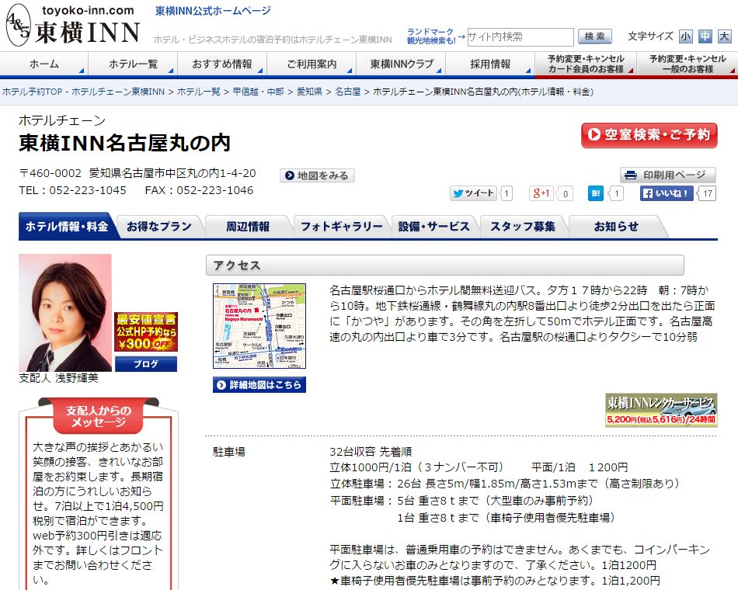Click the 愛知県 breadcrumb link
Viewport: 738px width, 590px height.
click(310, 92)
